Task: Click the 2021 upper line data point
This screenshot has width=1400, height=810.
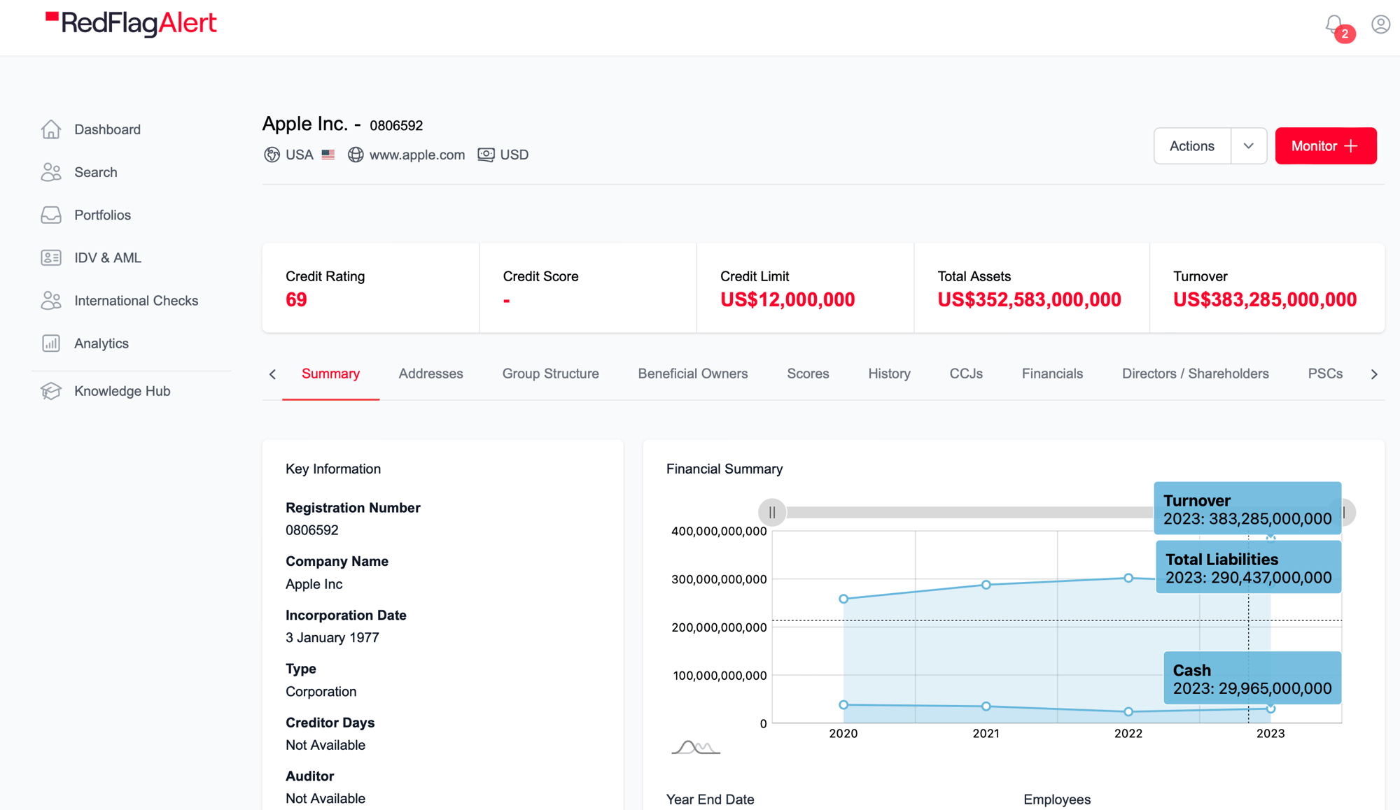Action: pyautogui.click(x=986, y=585)
